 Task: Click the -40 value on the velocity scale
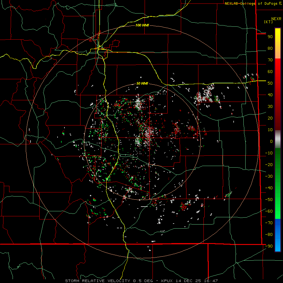click(269, 188)
